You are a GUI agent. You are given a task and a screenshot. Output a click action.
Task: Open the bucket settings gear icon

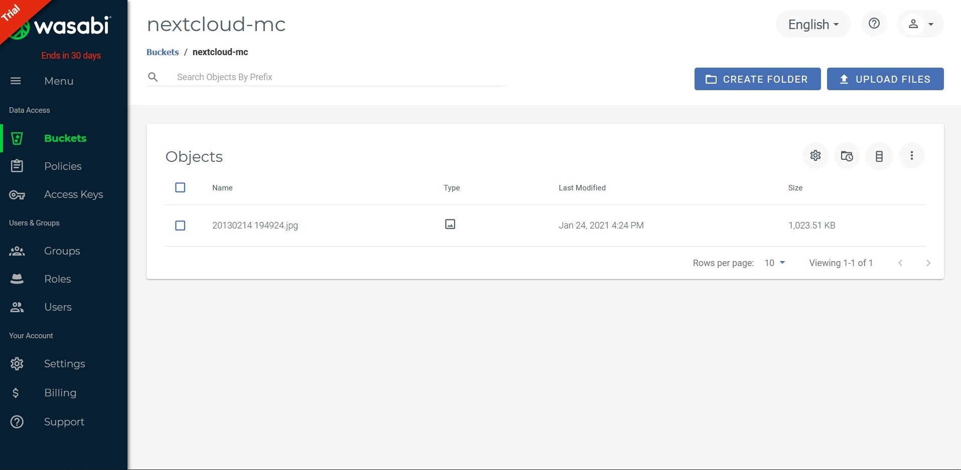coord(815,156)
